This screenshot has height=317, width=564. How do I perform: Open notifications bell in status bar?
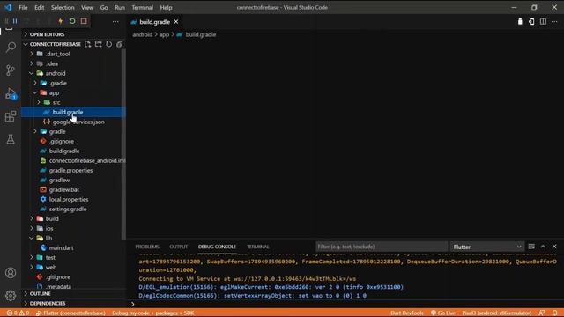point(555,313)
